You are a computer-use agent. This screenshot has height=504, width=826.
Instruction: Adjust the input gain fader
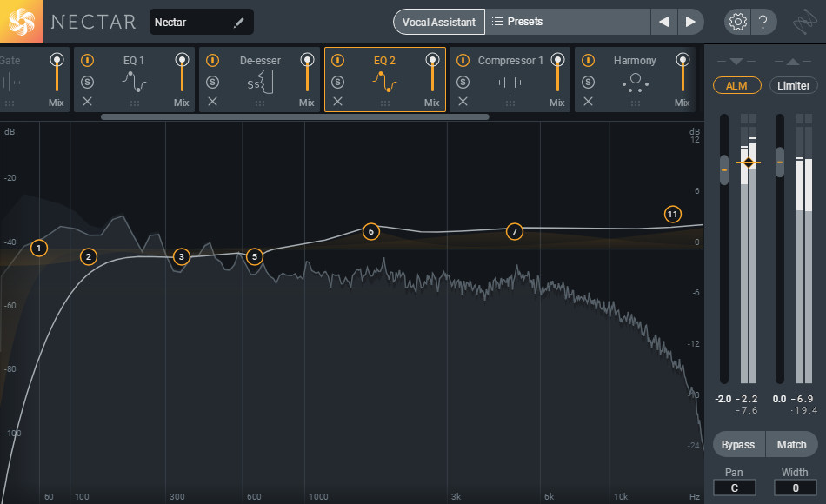(724, 170)
